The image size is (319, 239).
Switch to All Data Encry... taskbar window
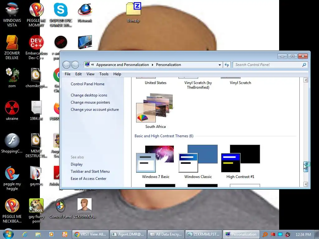[166, 234]
